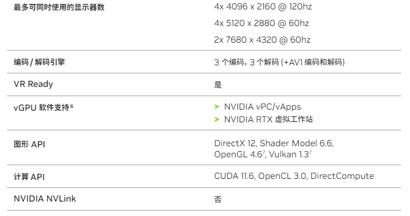410x216 pixels.
Task: Click the 2x 7680 x 4320 @ 60hz line
Action: pyautogui.click(x=262, y=40)
